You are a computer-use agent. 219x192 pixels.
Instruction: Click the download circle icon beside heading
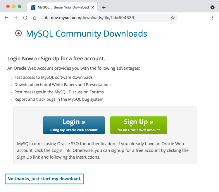(18, 33)
